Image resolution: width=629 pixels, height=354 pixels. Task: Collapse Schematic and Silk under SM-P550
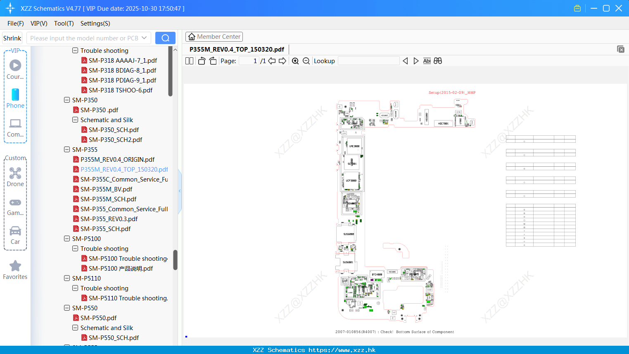coord(75,328)
